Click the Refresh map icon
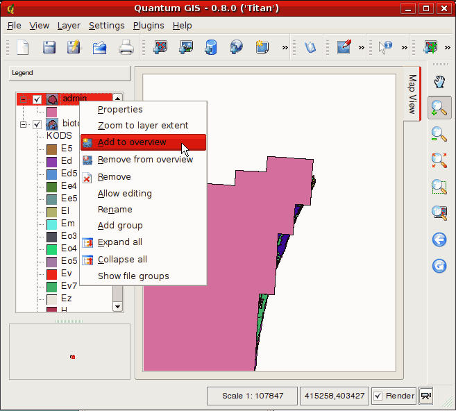 pyautogui.click(x=439, y=266)
